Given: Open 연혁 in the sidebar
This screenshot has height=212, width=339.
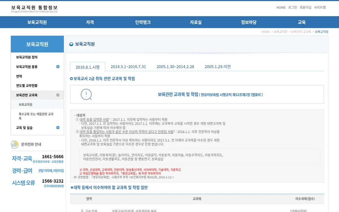Looking at the screenshot, I should 19,76.
